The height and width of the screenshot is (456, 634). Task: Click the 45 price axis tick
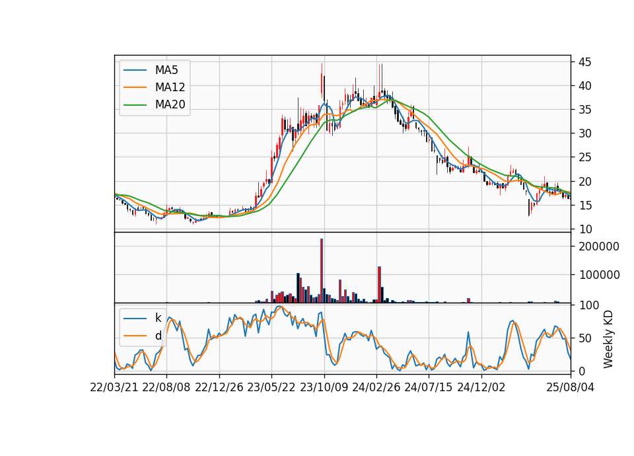click(584, 62)
